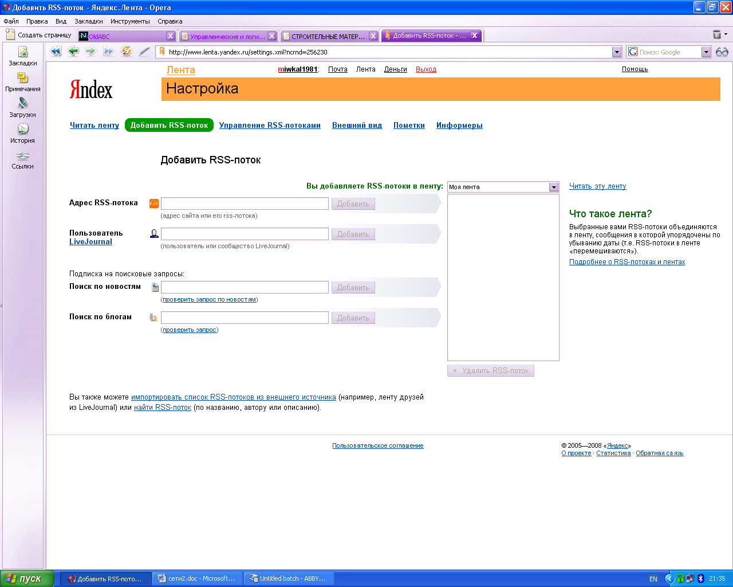733x587 pixels.
Task: Click Добавить next to Поиск по блогам
Action: point(353,318)
